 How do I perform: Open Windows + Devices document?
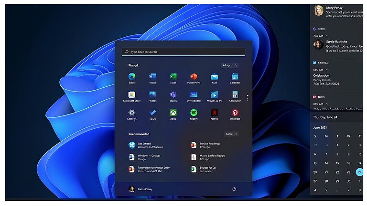144,157
